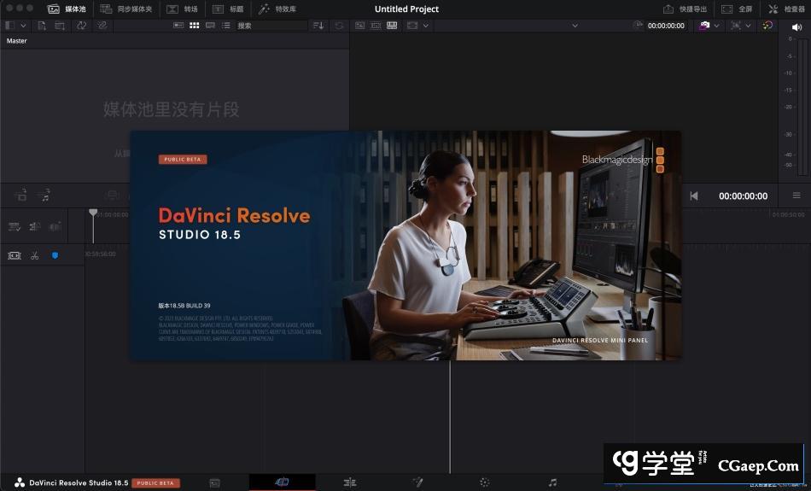Jump to the previous clip with skip-back button
The height and width of the screenshot is (491, 811).
694,196
